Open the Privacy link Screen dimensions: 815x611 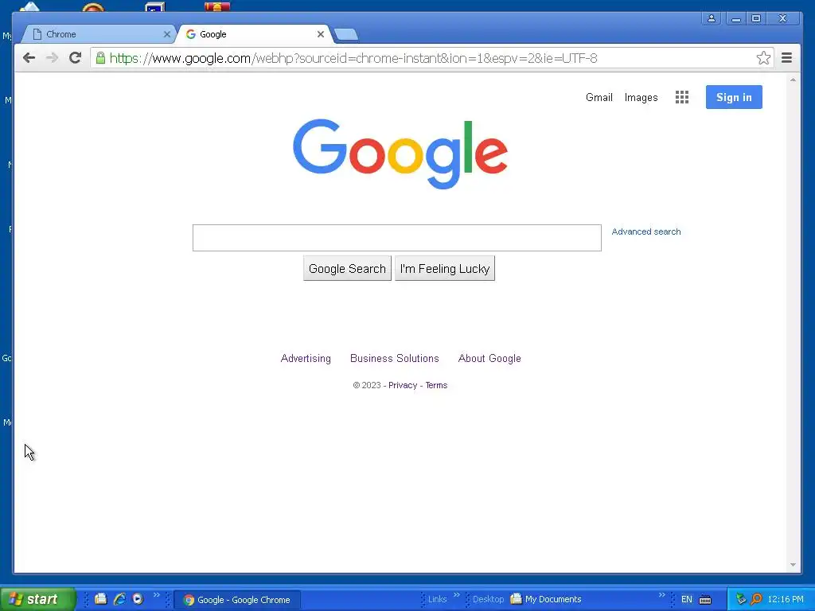click(403, 385)
